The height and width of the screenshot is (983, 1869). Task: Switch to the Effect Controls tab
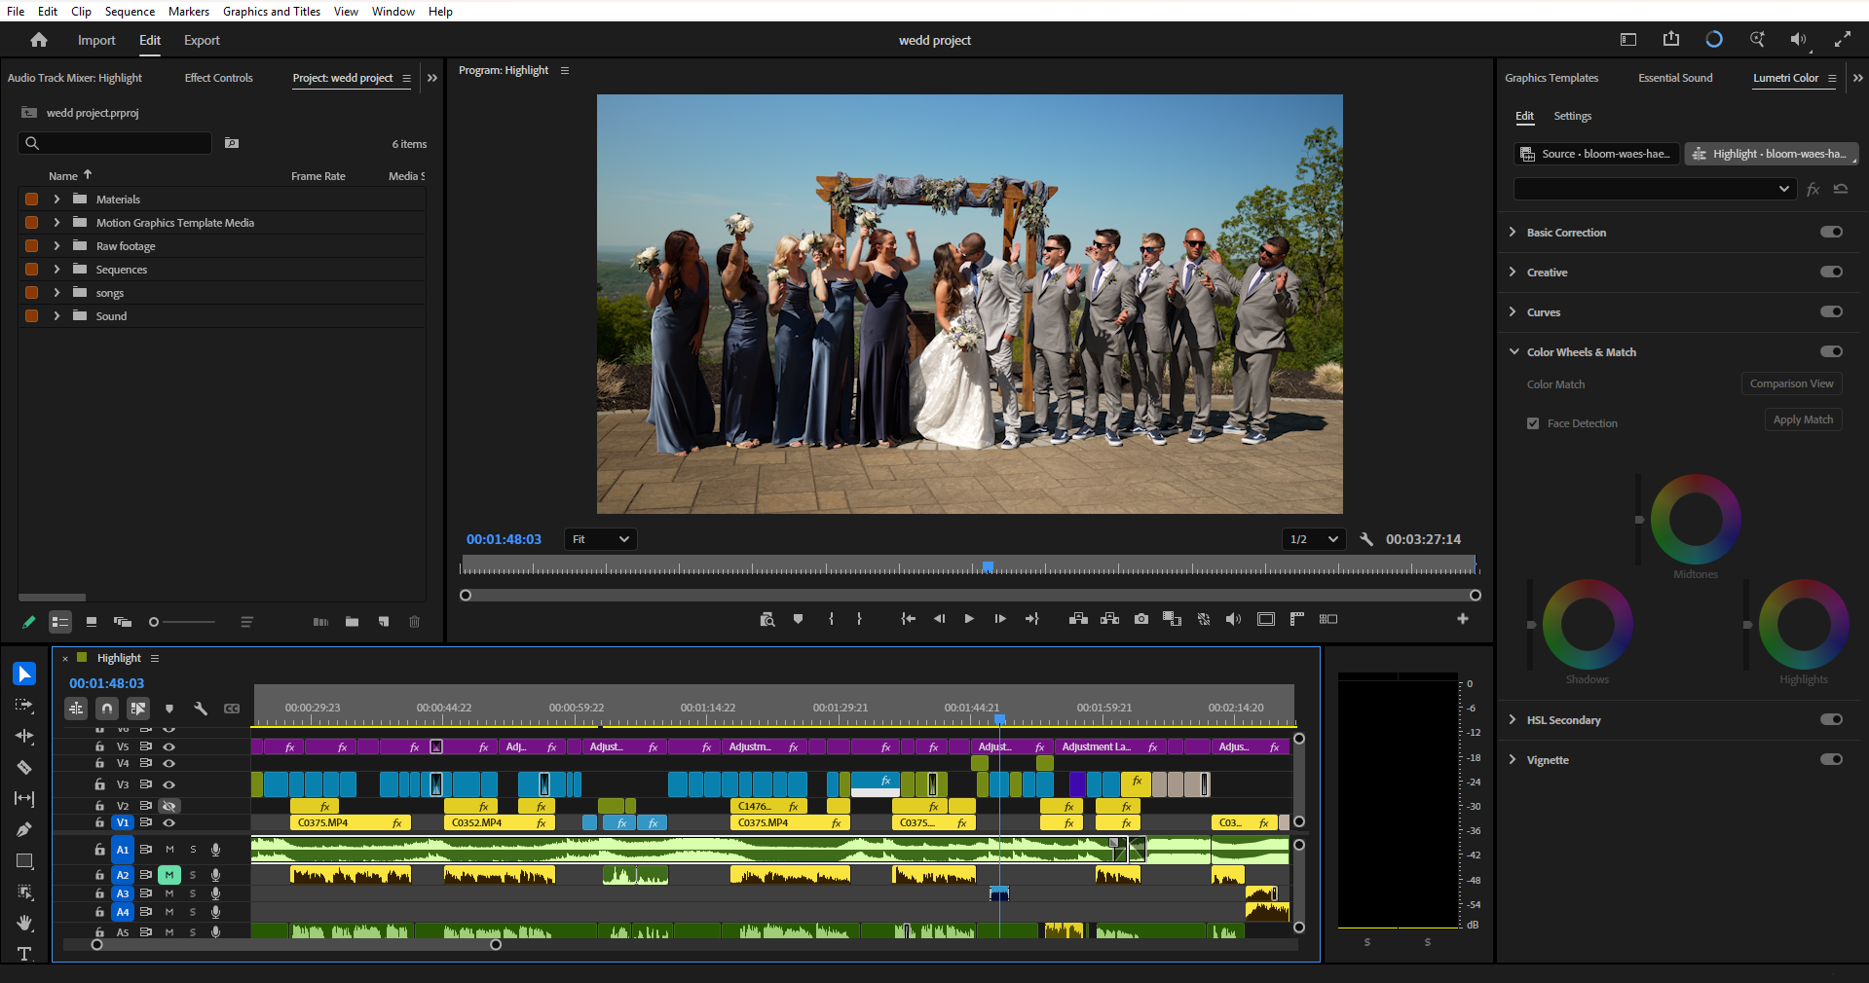218,78
